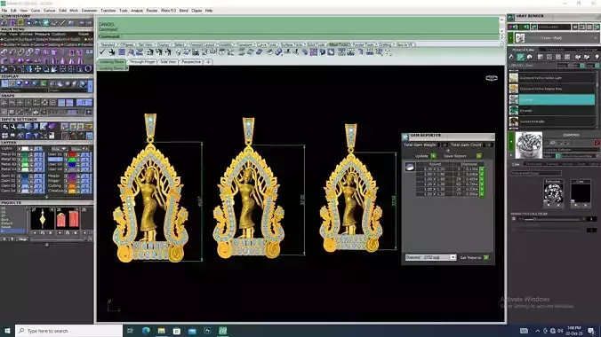Toggle the User 01 layer visibility checkbox
The image size is (601, 337).
pos(66,154)
